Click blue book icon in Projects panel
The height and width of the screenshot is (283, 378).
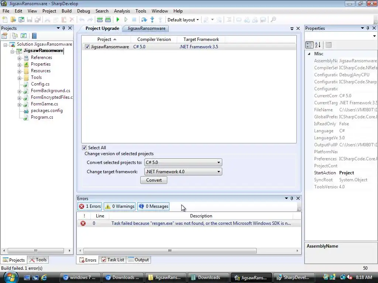point(34,36)
